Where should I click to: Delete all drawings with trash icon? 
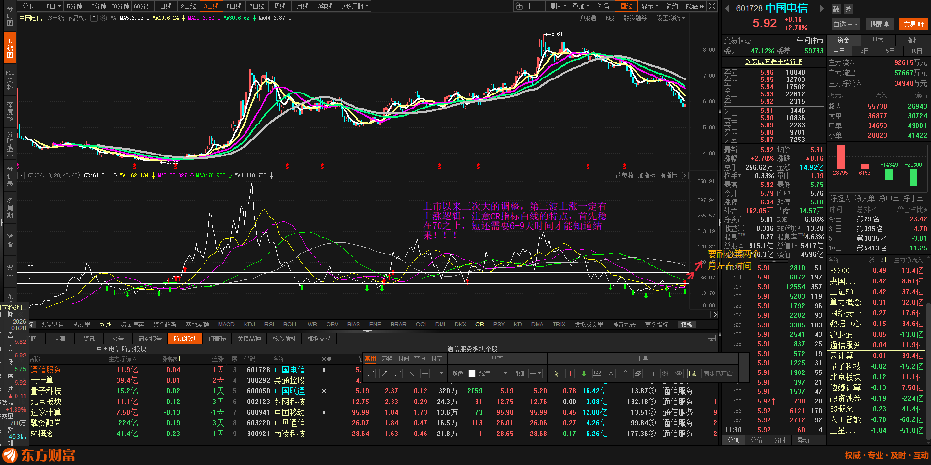tap(652, 373)
